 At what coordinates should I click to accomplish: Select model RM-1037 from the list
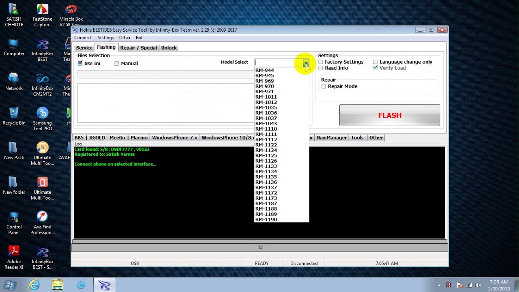[281, 118]
